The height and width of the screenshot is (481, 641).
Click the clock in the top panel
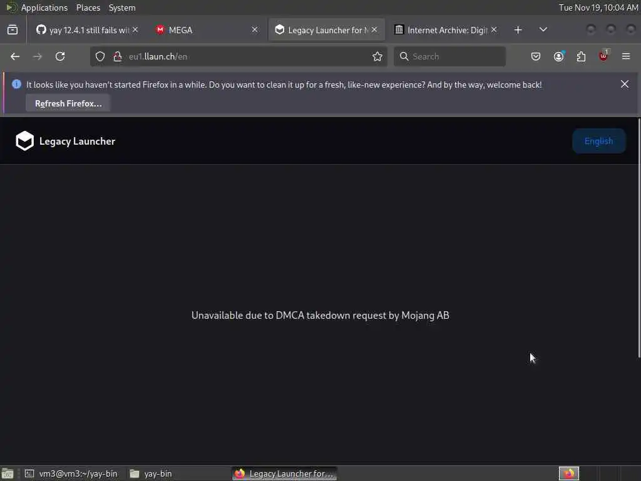[x=598, y=8]
